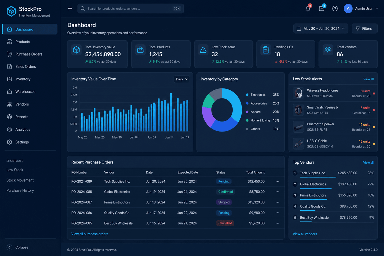
Task: Click the StockPro cube logo
Action: [11, 11]
